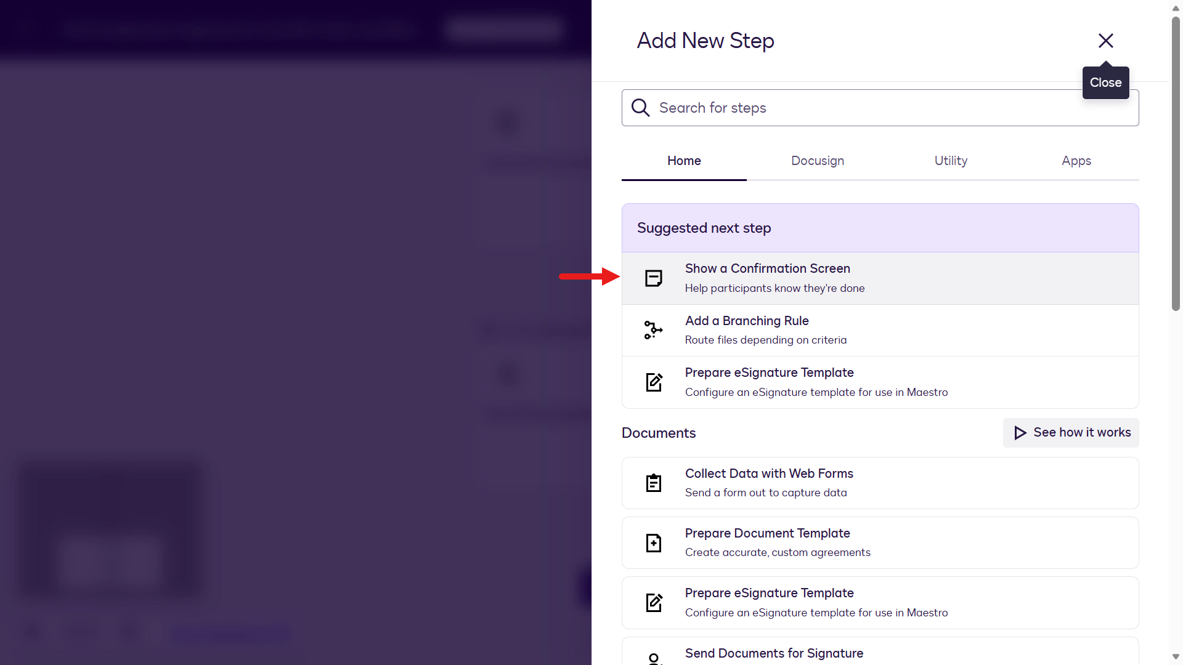The image size is (1183, 665).
Task: Click the Documents section eSignature Template pencil icon
Action: (654, 603)
